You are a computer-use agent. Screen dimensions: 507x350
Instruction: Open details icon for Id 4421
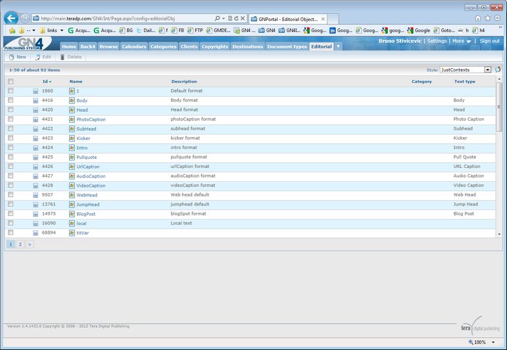coord(36,120)
